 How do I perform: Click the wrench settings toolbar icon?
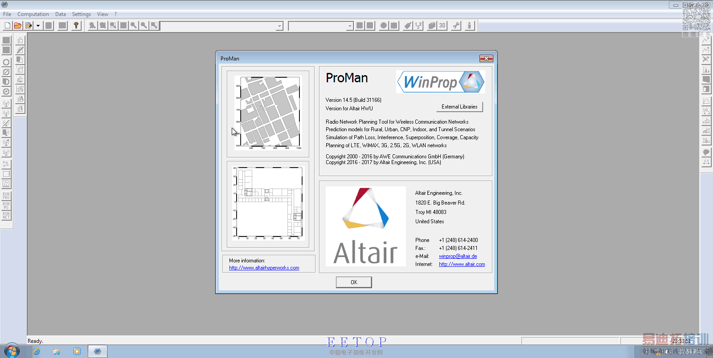click(456, 25)
